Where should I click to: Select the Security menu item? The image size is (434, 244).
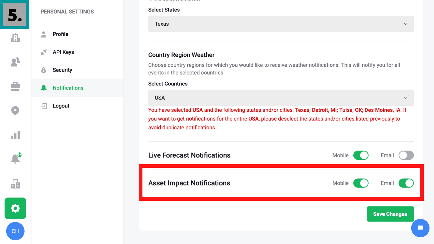62,70
